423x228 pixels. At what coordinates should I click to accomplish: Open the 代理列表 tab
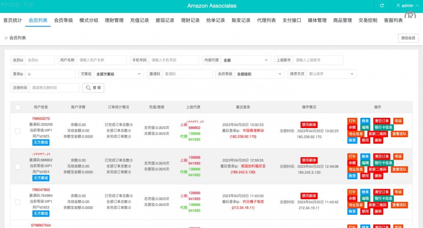[266, 20]
